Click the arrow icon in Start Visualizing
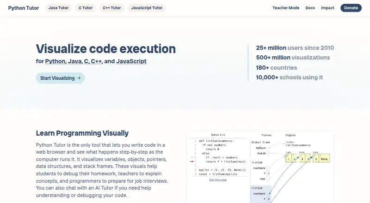370x203 pixels. [79, 78]
